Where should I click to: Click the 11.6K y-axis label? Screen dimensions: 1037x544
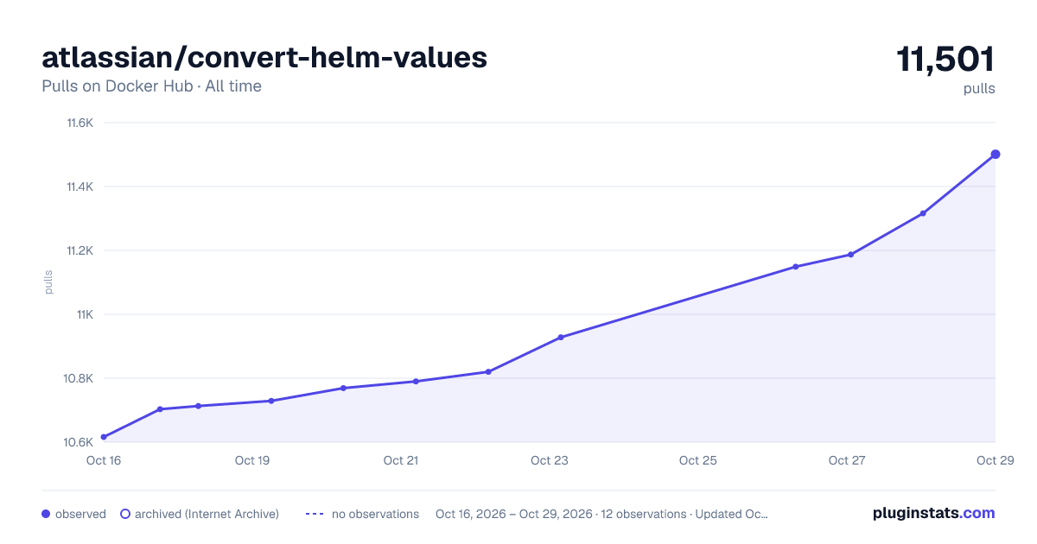click(x=80, y=123)
